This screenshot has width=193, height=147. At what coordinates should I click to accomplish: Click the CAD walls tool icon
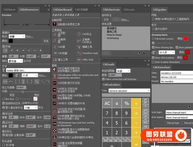click(55, 46)
